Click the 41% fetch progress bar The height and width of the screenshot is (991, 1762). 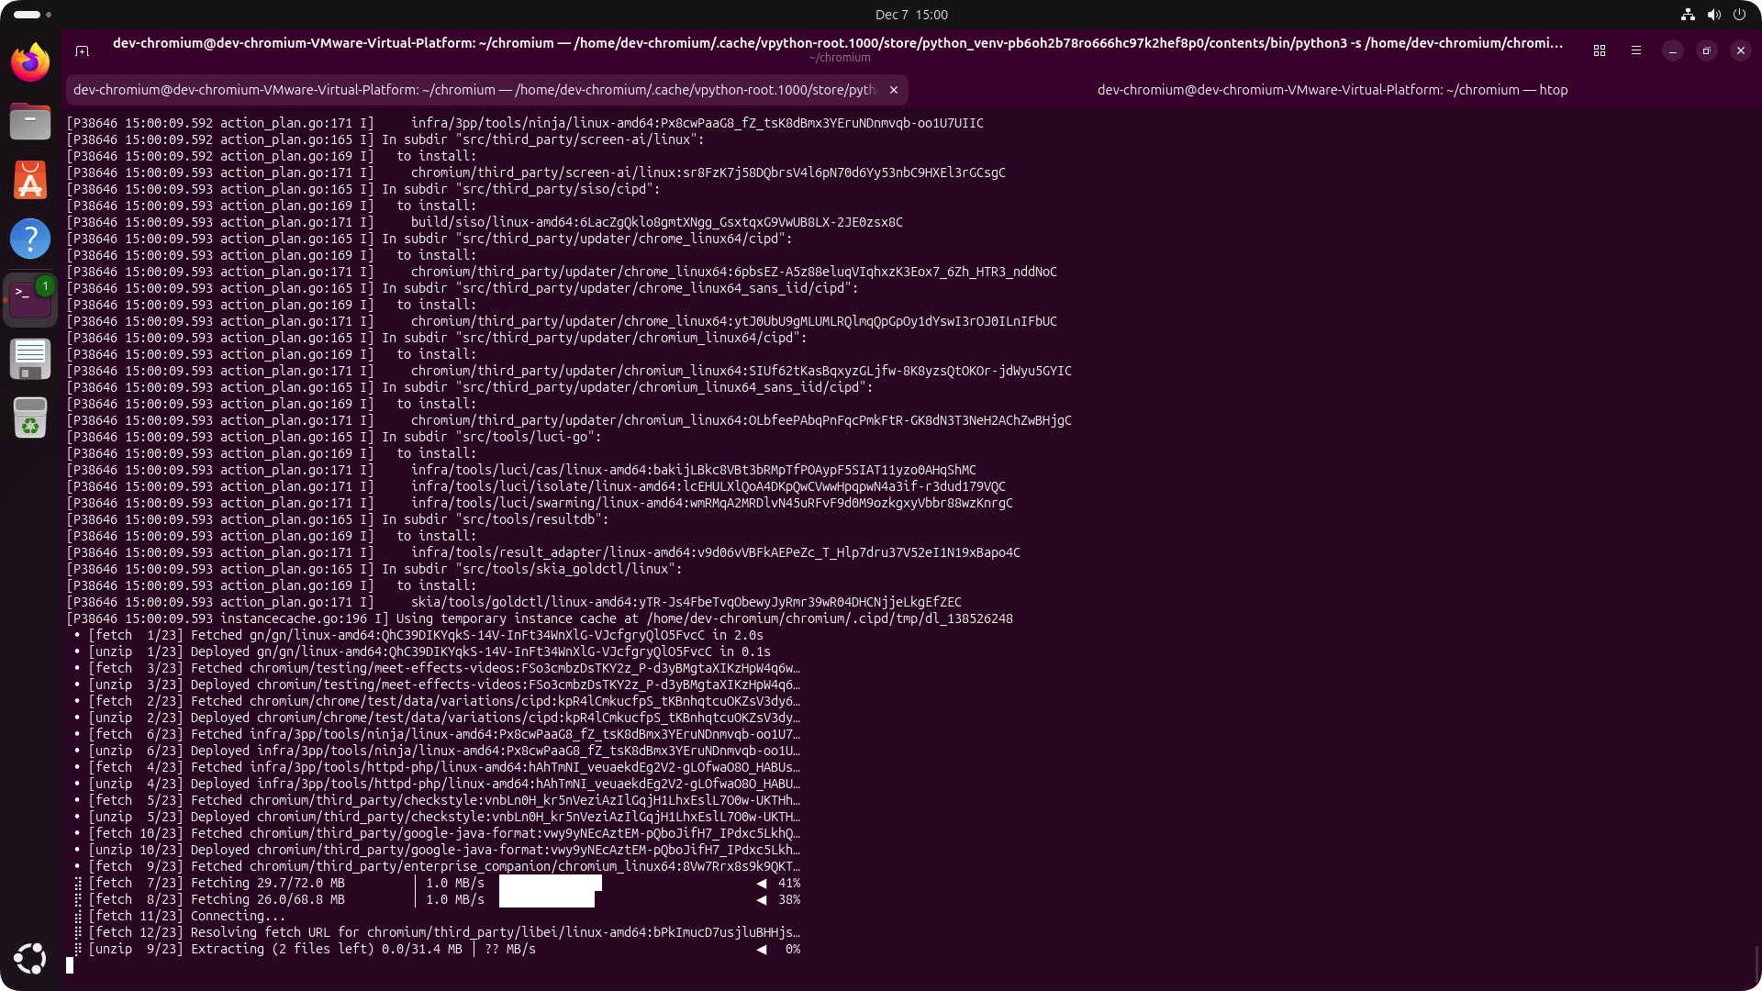click(x=551, y=883)
